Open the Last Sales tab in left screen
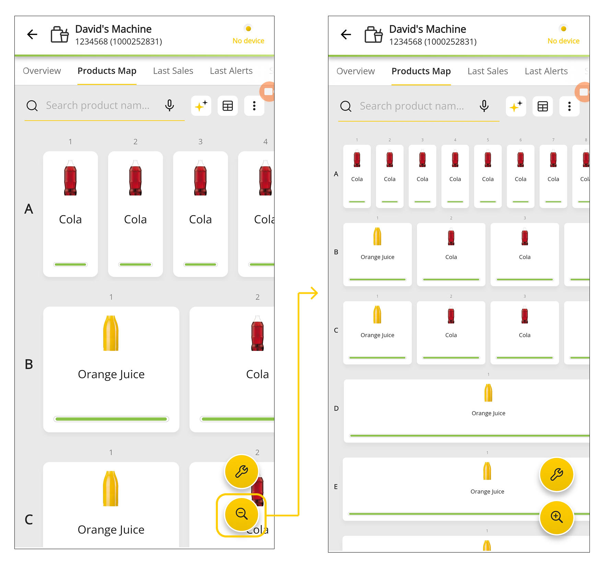The height and width of the screenshot is (569, 607). click(173, 71)
